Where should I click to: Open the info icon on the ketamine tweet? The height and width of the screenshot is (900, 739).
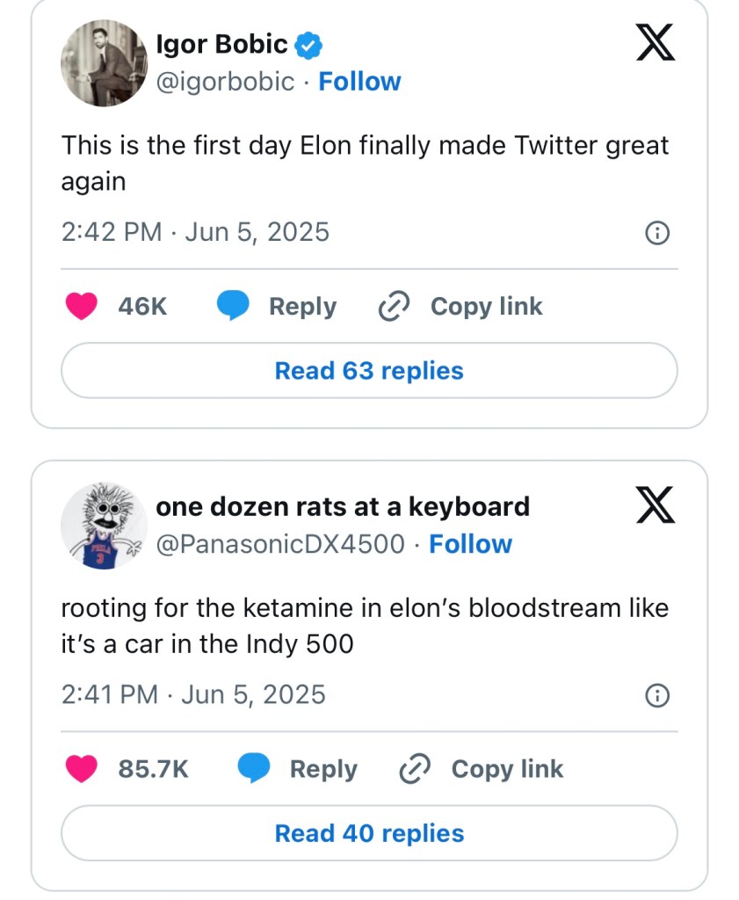(656, 696)
